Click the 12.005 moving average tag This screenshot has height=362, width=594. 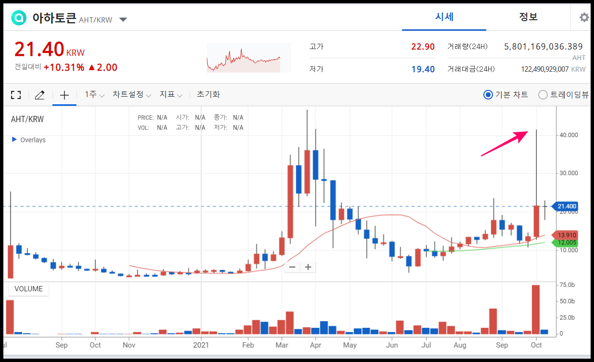566,243
